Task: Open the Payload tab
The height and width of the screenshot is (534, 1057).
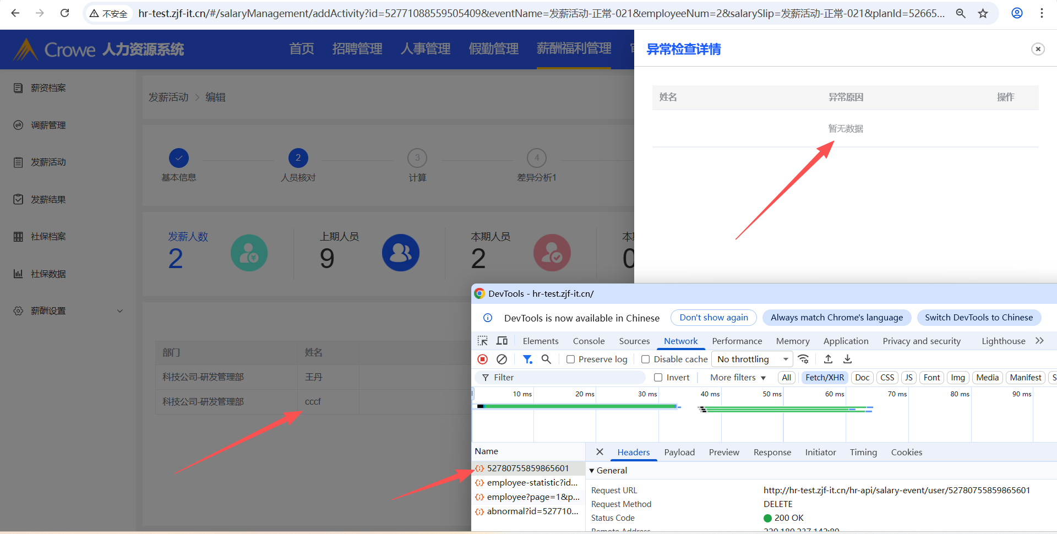Action: (679, 452)
